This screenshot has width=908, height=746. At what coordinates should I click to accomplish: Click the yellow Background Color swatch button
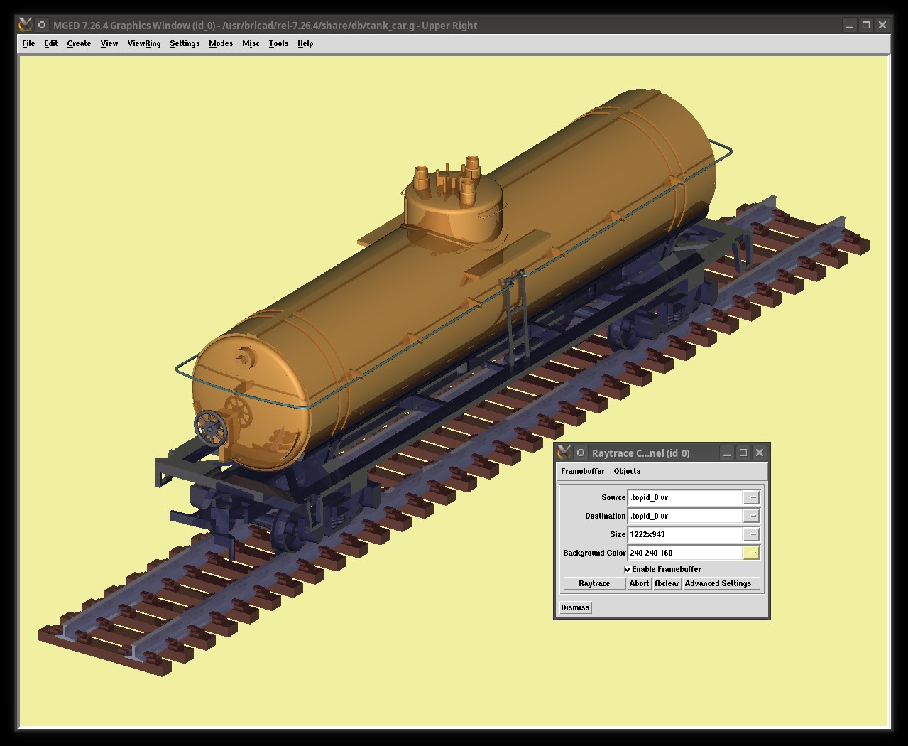pos(752,553)
